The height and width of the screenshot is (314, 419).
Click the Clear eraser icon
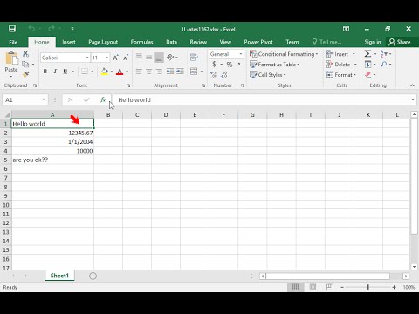coord(368,75)
